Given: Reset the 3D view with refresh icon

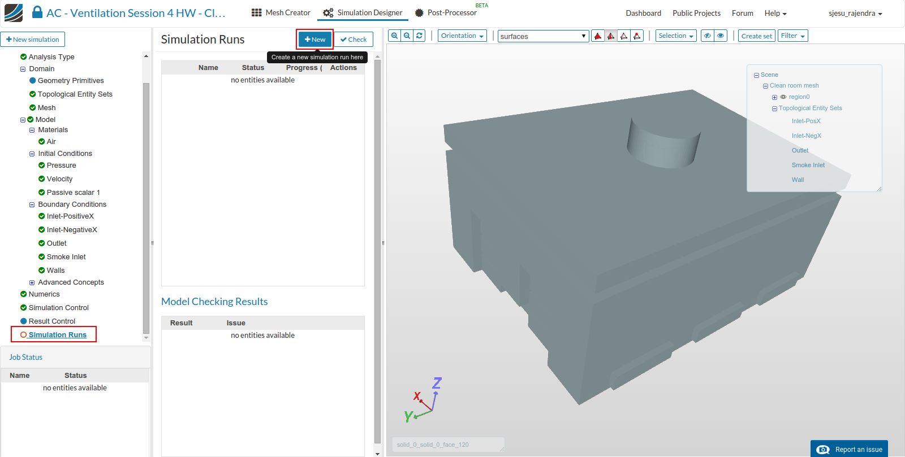Looking at the screenshot, I should tap(420, 36).
